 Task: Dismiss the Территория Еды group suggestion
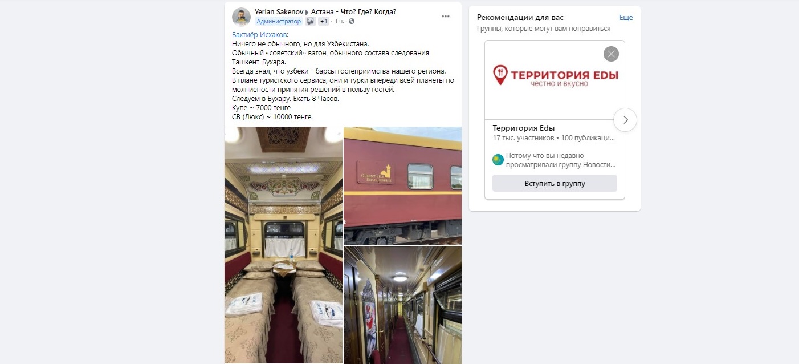[611, 54]
